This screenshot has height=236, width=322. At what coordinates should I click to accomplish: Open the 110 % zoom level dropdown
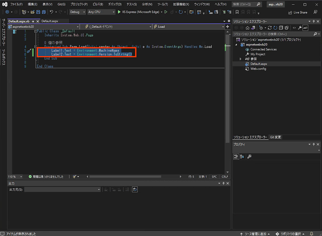pyautogui.click(x=15, y=177)
